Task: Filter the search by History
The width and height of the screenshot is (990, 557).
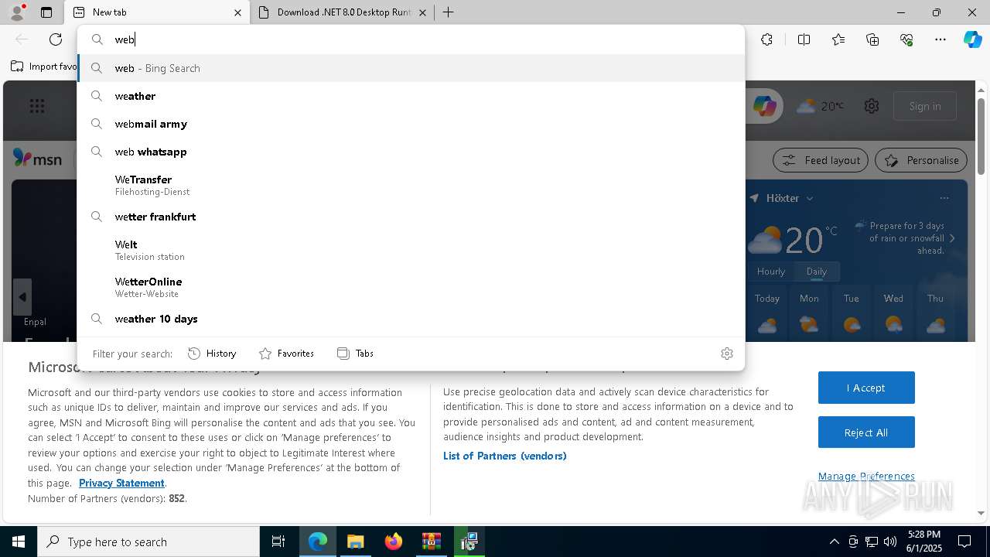Action: pyautogui.click(x=212, y=354)
